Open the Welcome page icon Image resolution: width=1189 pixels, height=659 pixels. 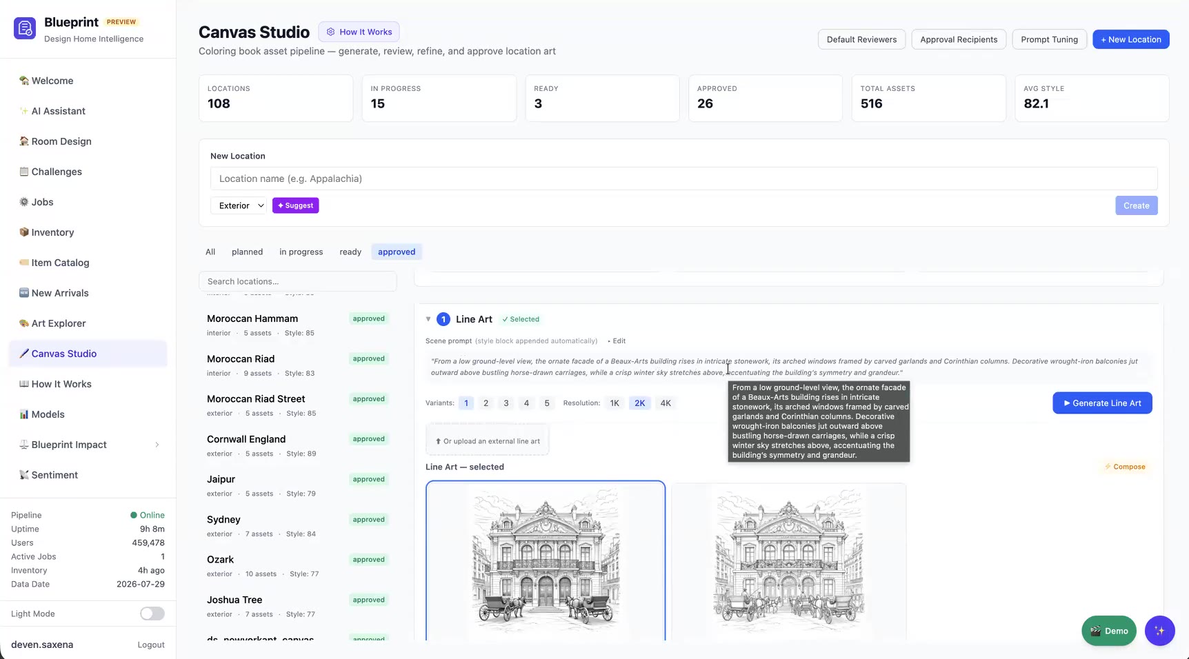(x=24, y=81)
